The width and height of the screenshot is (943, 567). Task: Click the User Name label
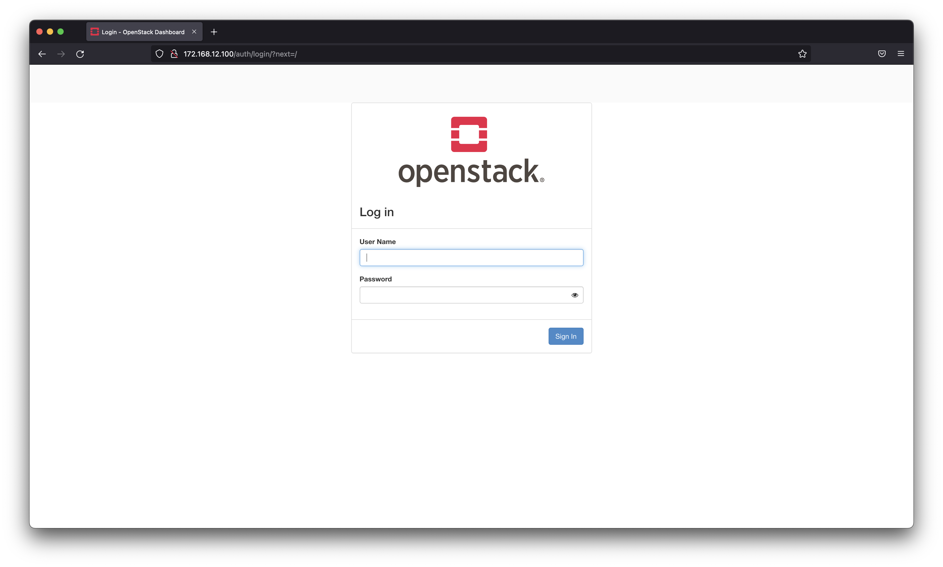point(377,241)
